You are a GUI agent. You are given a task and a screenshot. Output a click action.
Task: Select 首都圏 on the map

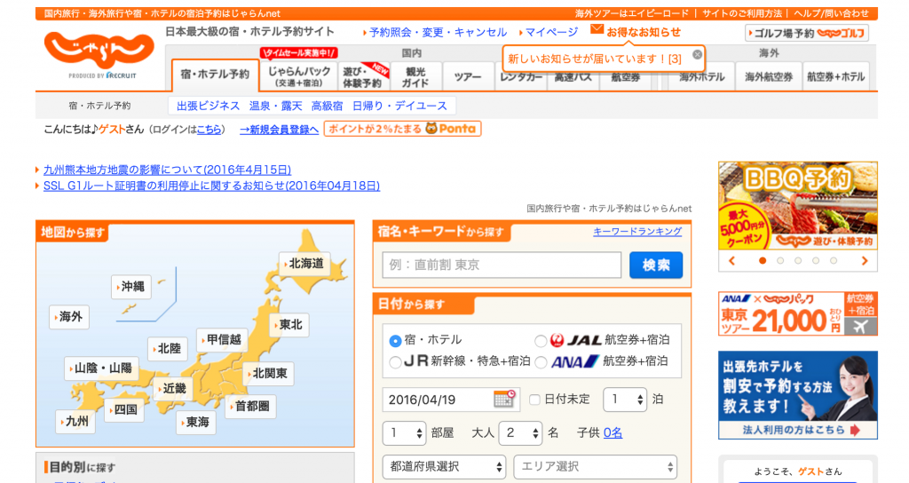pos(249,406)
